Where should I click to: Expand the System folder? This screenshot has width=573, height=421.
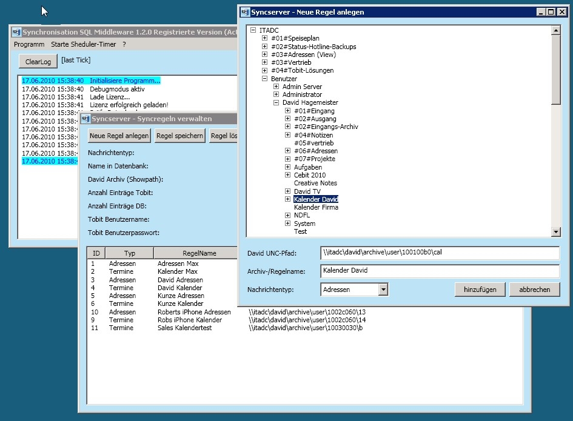click(287, 224)
